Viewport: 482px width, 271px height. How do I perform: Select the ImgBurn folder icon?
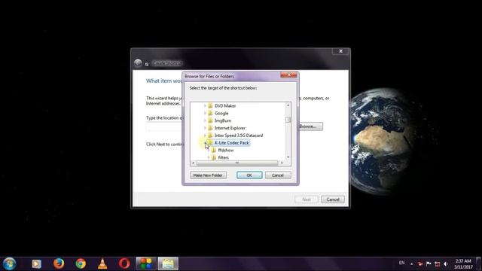coord(211,120)
